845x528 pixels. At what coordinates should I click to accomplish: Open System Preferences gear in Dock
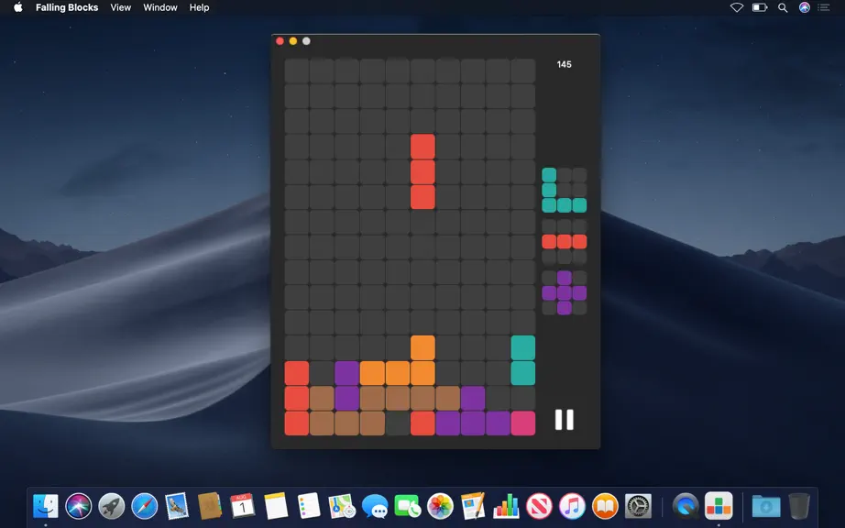638,506
